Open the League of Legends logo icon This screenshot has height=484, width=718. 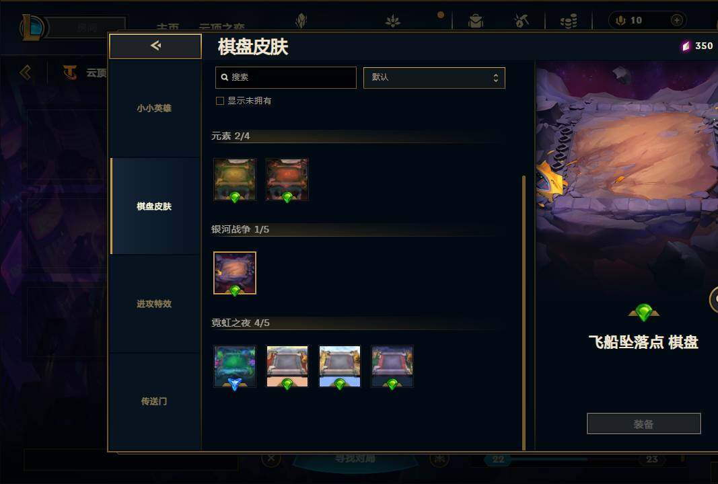(x=32, y=28)
